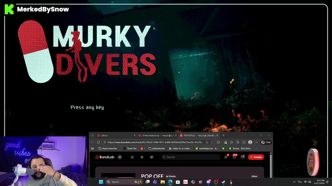The width and height of the screenshot is (332, 186).
Task: Open midas for uc trade bookmark
Action: pos(180,149)
